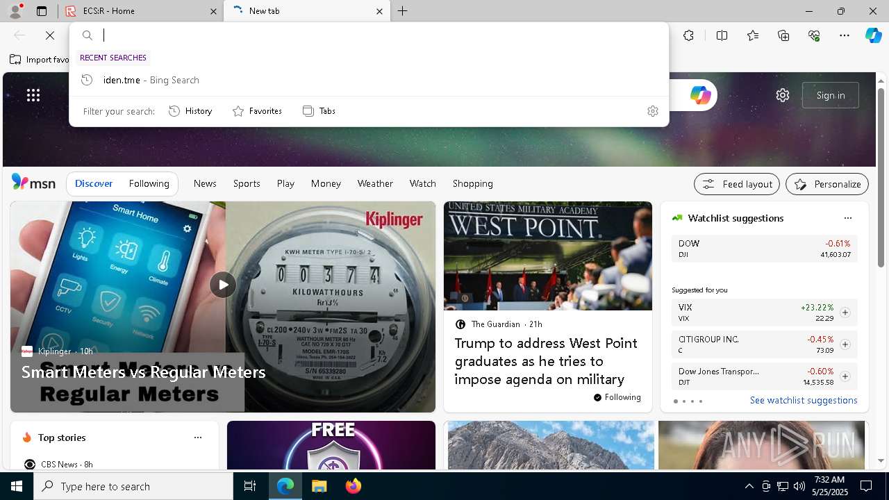Open the West Point article thumbnail

click(x=548, y=256)
